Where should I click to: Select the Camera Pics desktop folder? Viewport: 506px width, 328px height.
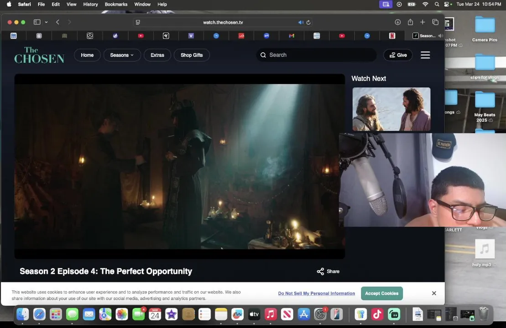click(485, 29)
